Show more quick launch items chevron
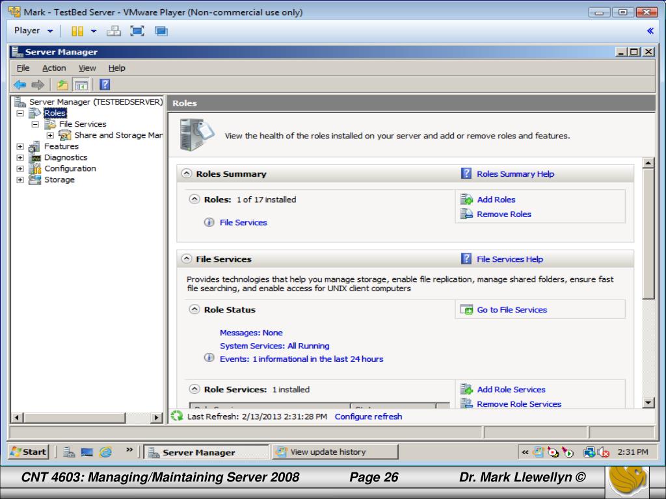The image size is (666, 499). click(x=129, y=450)
